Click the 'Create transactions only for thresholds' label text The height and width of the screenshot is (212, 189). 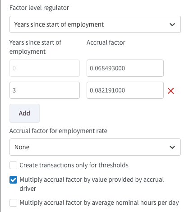(x=74, y=165)
